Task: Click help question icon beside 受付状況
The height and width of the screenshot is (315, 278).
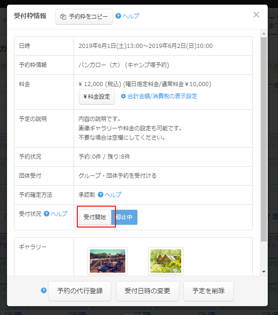Action: coord(47,214)
